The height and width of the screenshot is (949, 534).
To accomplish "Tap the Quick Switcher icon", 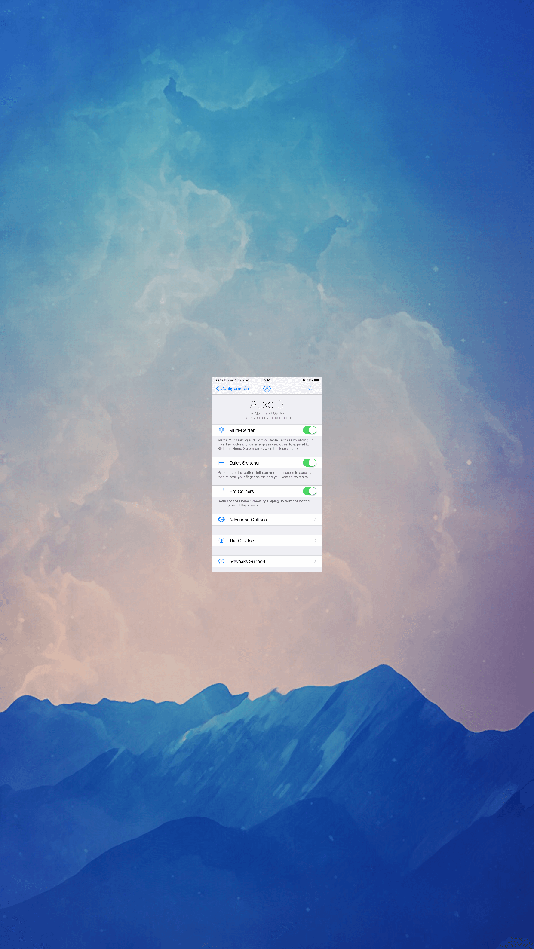I will click(221, 463).
